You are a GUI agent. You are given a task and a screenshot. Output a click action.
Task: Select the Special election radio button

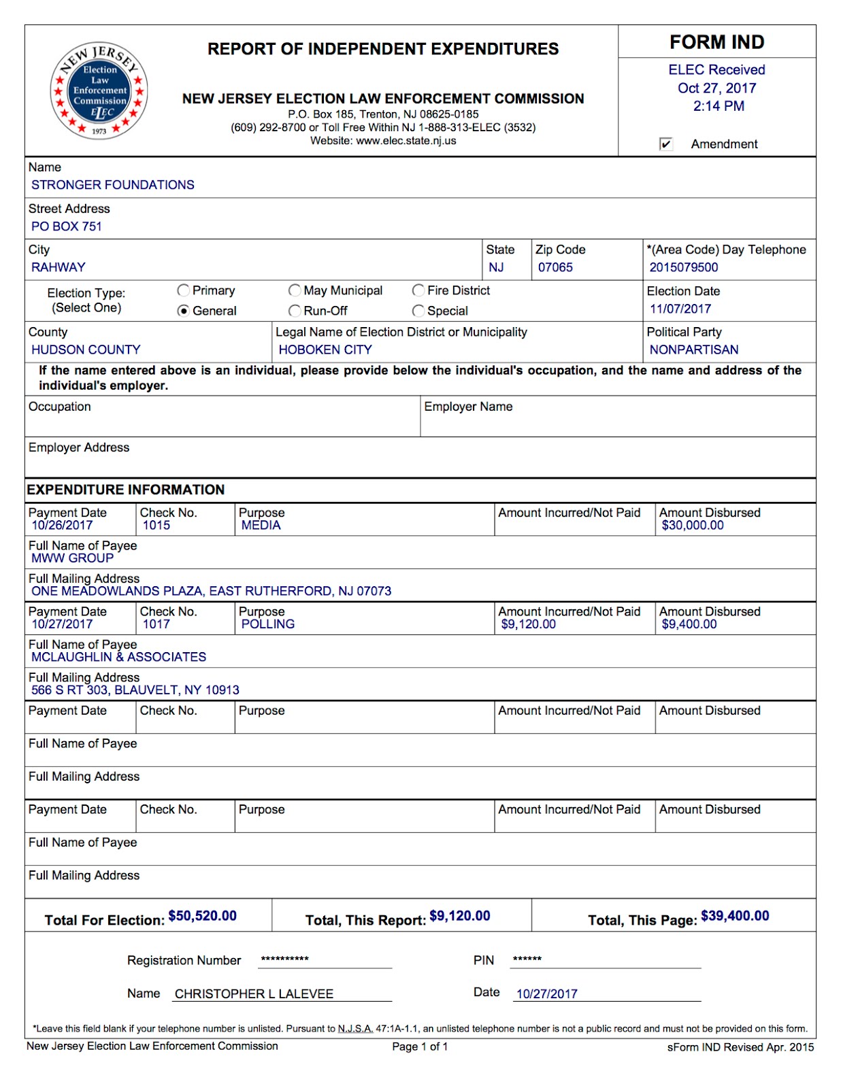(418, 311)
